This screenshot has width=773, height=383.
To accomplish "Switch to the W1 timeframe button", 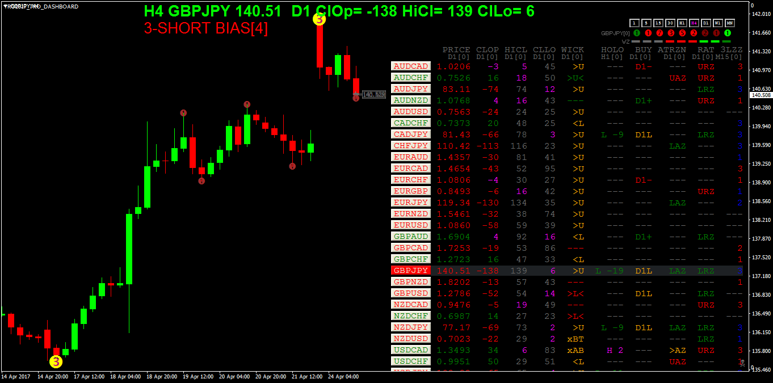I will [x=717, y=23].
